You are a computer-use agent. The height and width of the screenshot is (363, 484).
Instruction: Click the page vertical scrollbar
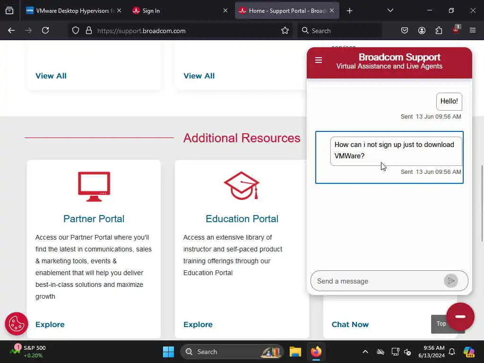click(x=482, y=204)
